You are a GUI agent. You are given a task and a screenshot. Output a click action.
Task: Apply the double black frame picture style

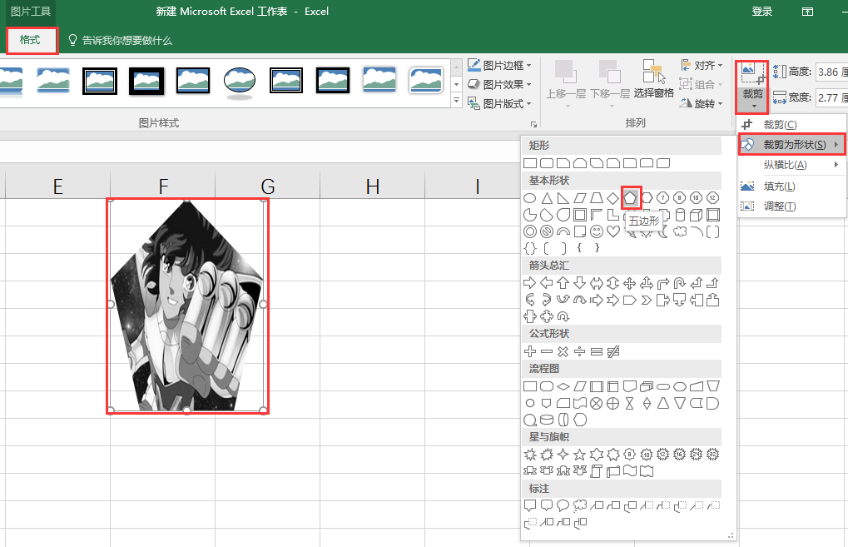(x=100, y=81)
